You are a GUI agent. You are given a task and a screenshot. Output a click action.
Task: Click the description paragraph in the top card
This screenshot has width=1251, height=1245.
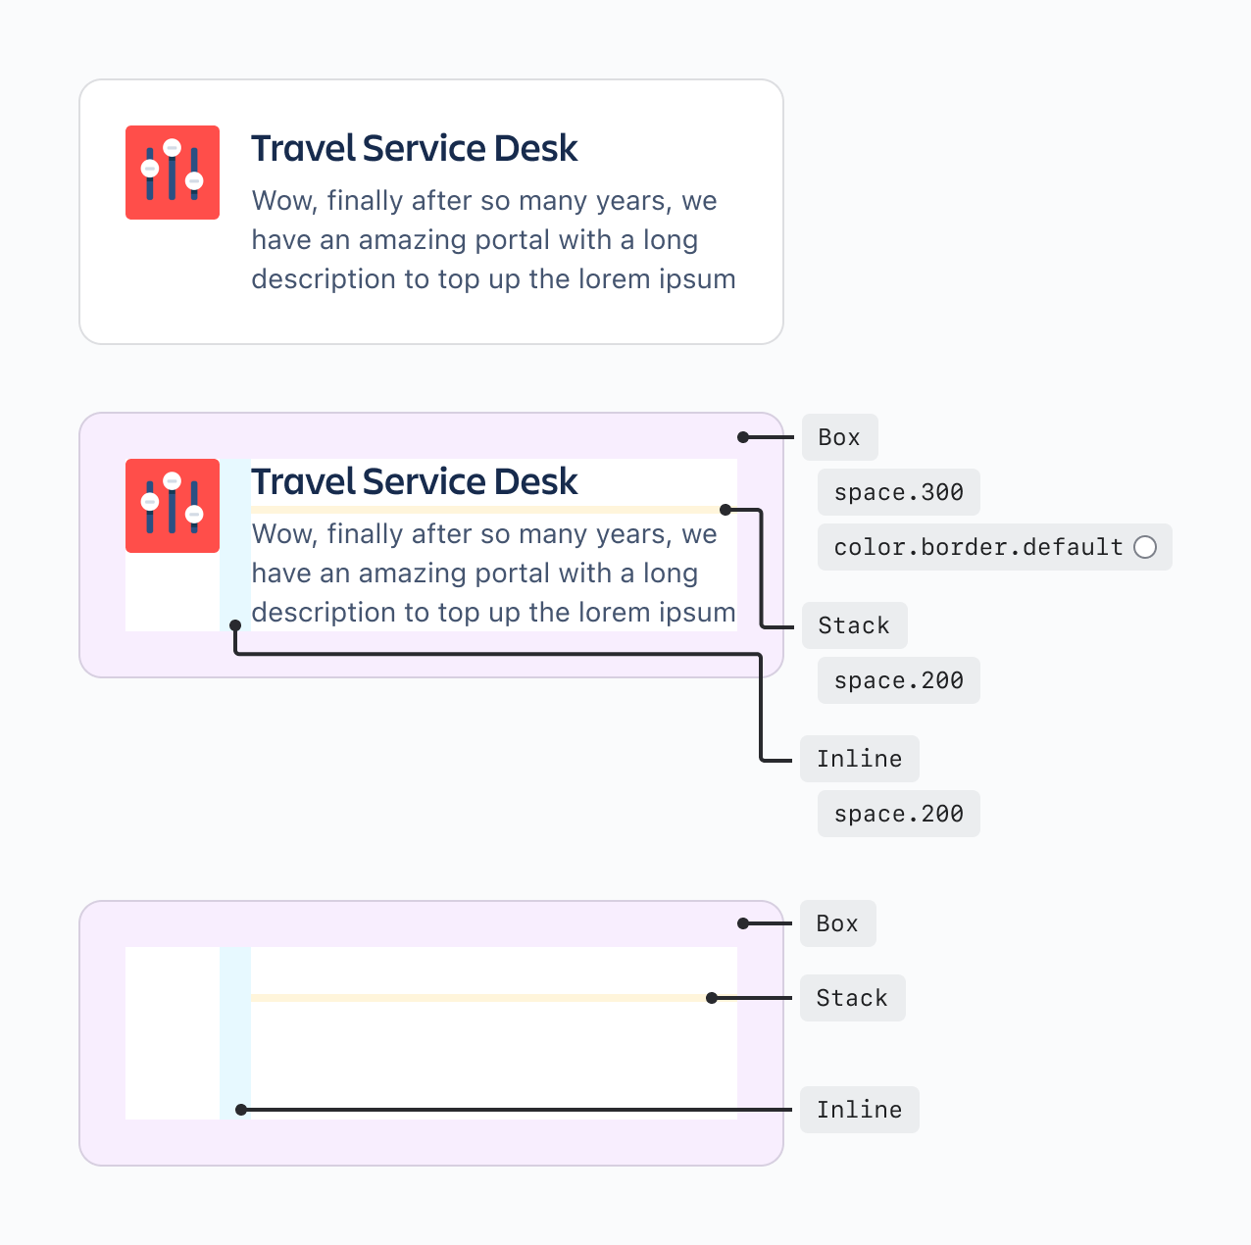[x=493, y=240]
